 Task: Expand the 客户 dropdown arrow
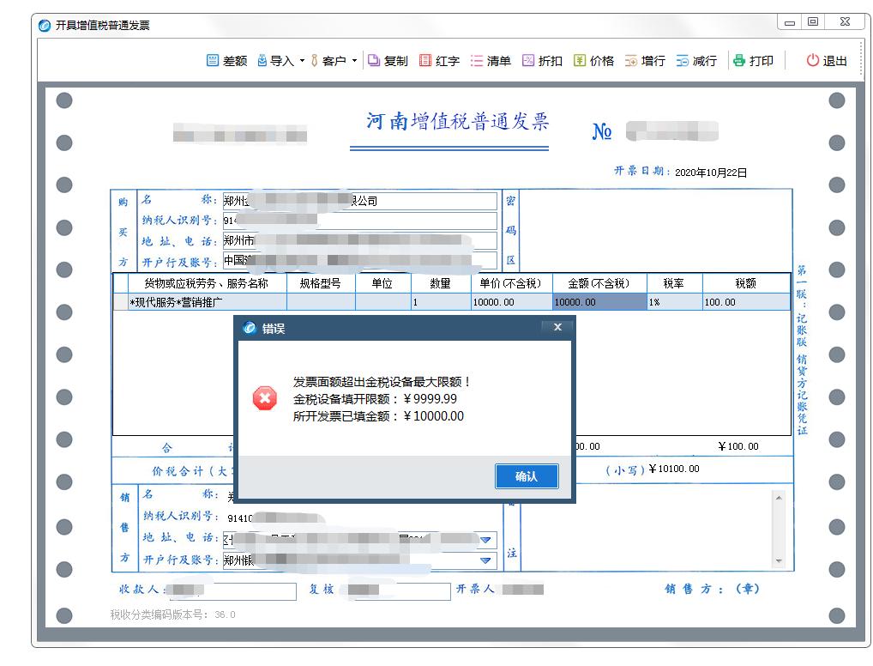click(356, 61)
